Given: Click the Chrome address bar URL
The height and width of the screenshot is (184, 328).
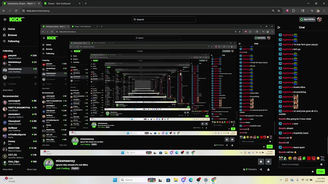Looking at the screenshot, I should (x=38, y=11).
